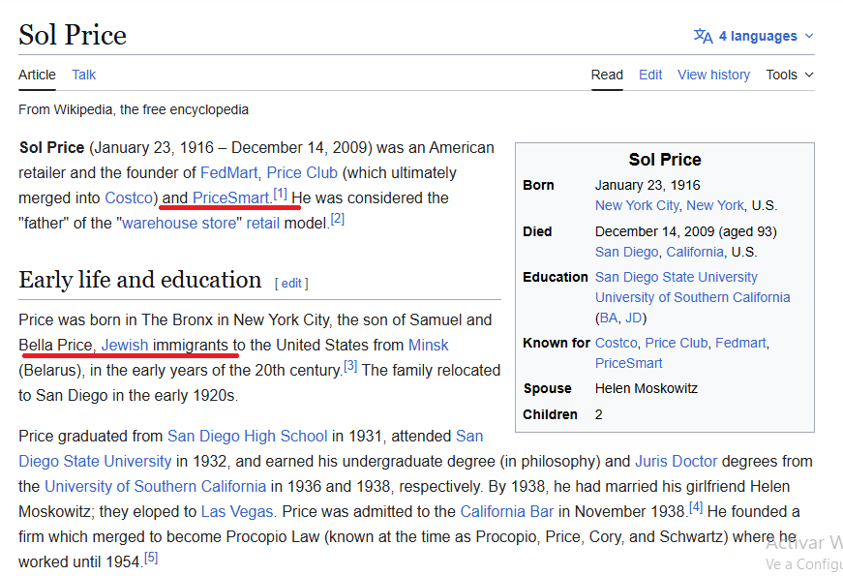Edit the Early life and education section
This screenshot has width=843, height=576.
[291, 284]
